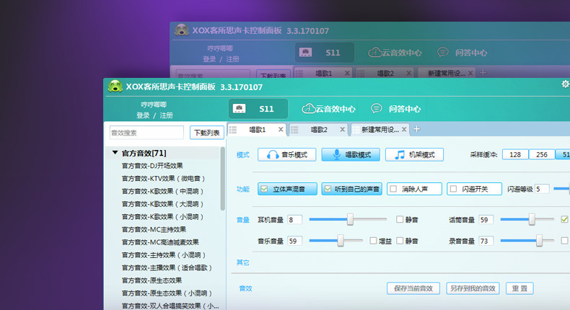This screenshot has height=310, width=570.
Task: Select 官方音效-原生态效果（小混响）
Action: (x=167, y=293)
